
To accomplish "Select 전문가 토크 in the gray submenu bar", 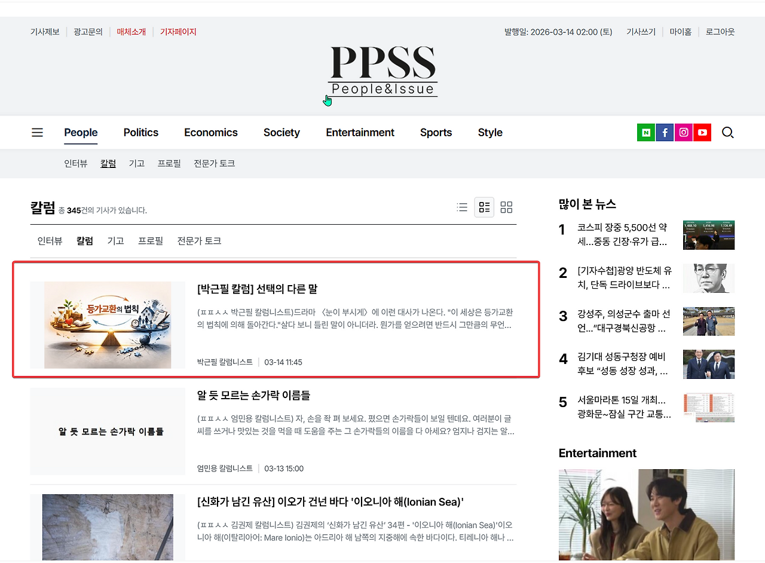I will [215, 163].
